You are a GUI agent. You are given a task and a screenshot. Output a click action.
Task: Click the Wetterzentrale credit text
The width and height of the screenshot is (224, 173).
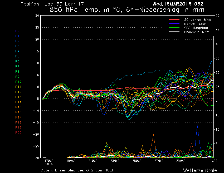coord(200,170)
